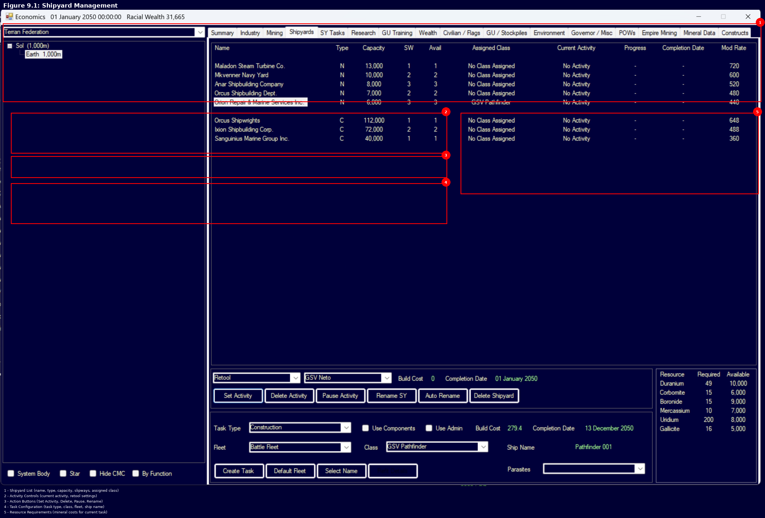Select the Maladon Steam Turbine Co. shipyard row

(250, 66)
